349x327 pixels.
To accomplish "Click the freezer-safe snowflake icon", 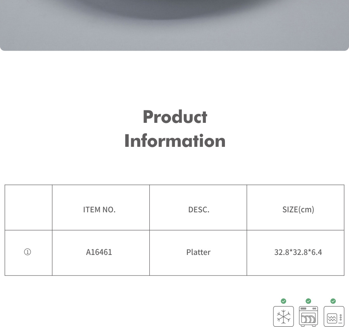I will pos(283,317).
